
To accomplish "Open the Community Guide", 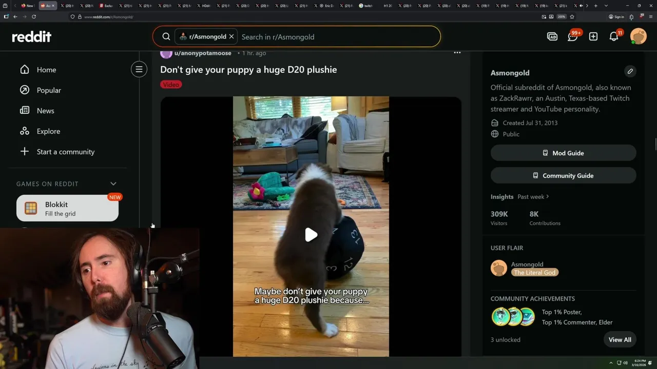I will point(563,175).
